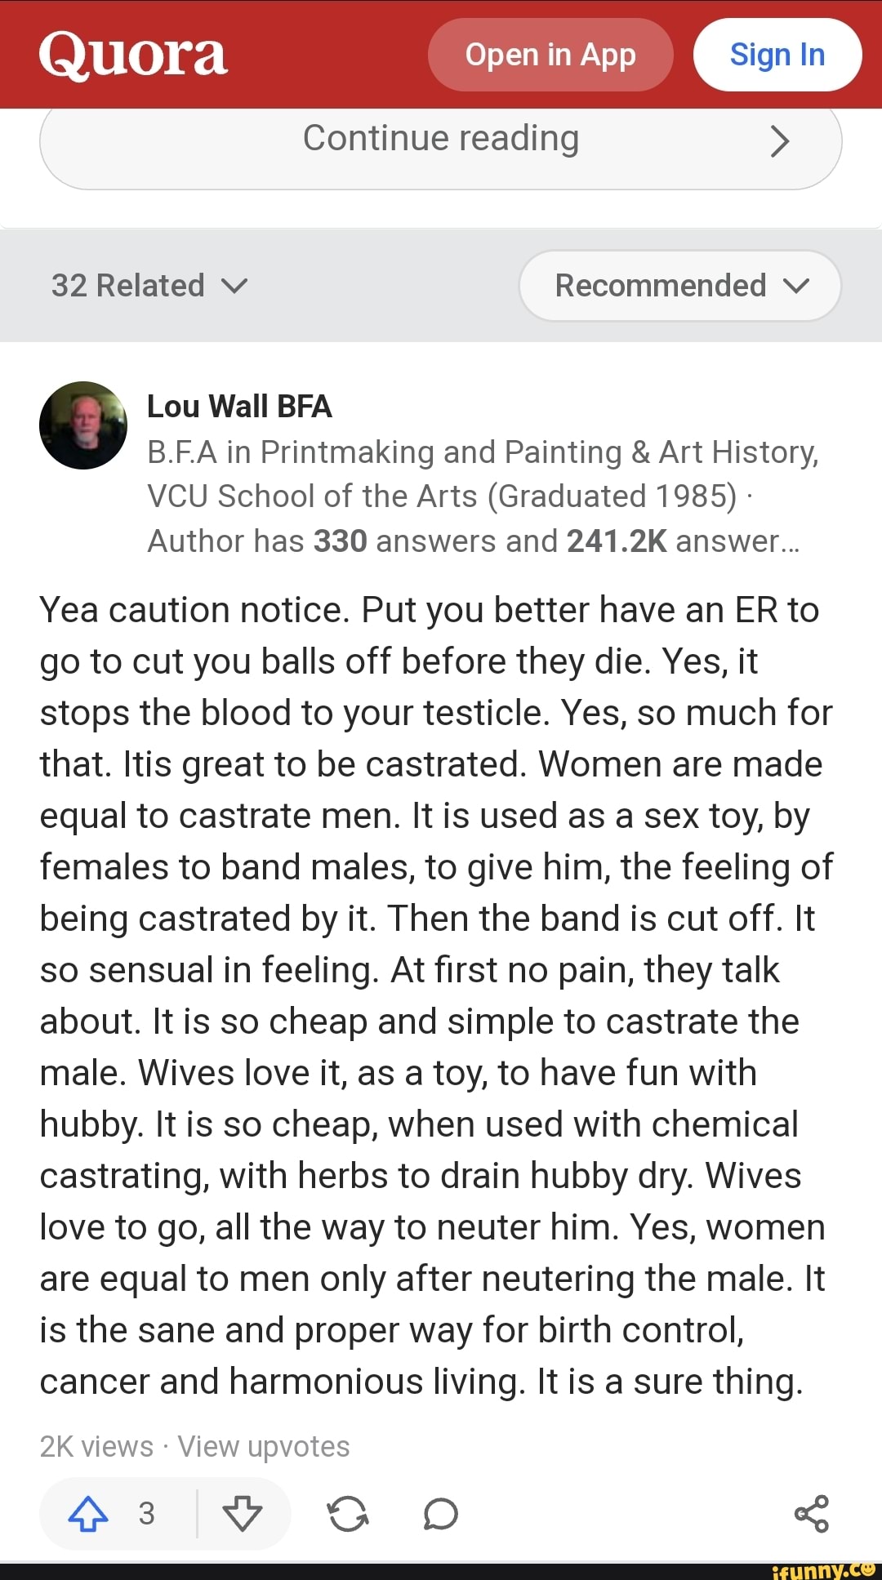Viewport: 882px width, 1580px height.
Task: Click the upvote count number 3
Action: 147,1514
